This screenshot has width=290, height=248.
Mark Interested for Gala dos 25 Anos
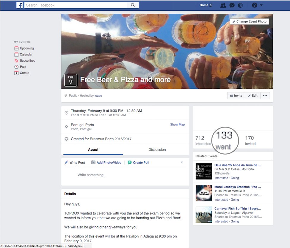coord(221,178)
